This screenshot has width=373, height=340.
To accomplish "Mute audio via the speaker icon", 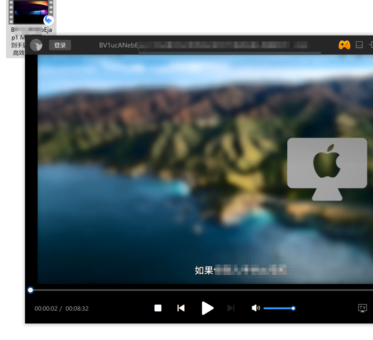I will (x=256, y=308).
